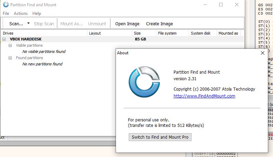This screenshot has width=273, height=157.
Task: Click the Mount As... toolbar button
Action: [x=71, y=24]
